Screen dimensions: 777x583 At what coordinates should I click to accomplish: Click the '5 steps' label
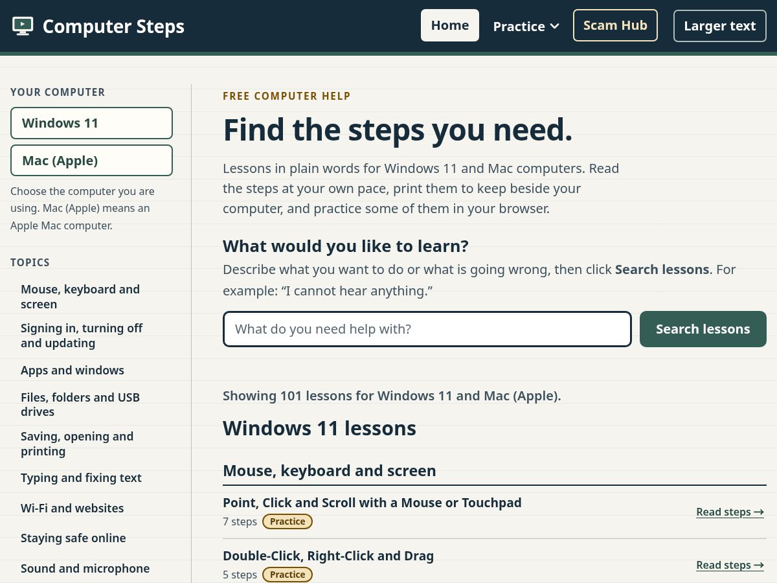[240, 575]
